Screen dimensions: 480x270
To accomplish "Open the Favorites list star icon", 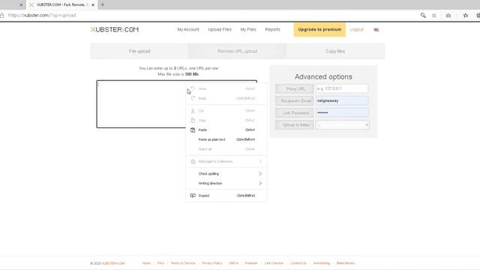I will coord(466,15).
